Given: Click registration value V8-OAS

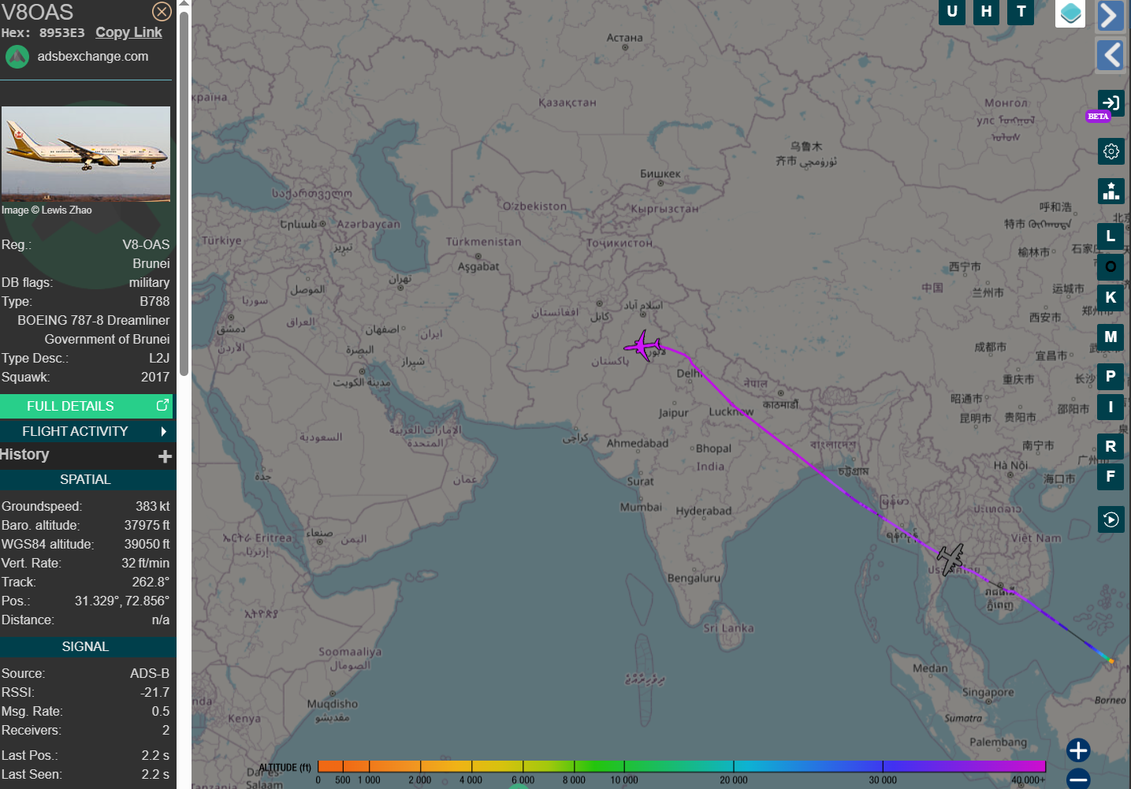Looking at the screenshot, I should pyautogui.click(x=146, y=244).
